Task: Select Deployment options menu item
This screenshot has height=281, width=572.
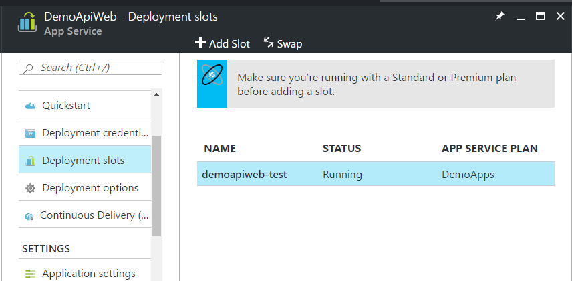Action: pyautogui.click(x=90, y=188)
